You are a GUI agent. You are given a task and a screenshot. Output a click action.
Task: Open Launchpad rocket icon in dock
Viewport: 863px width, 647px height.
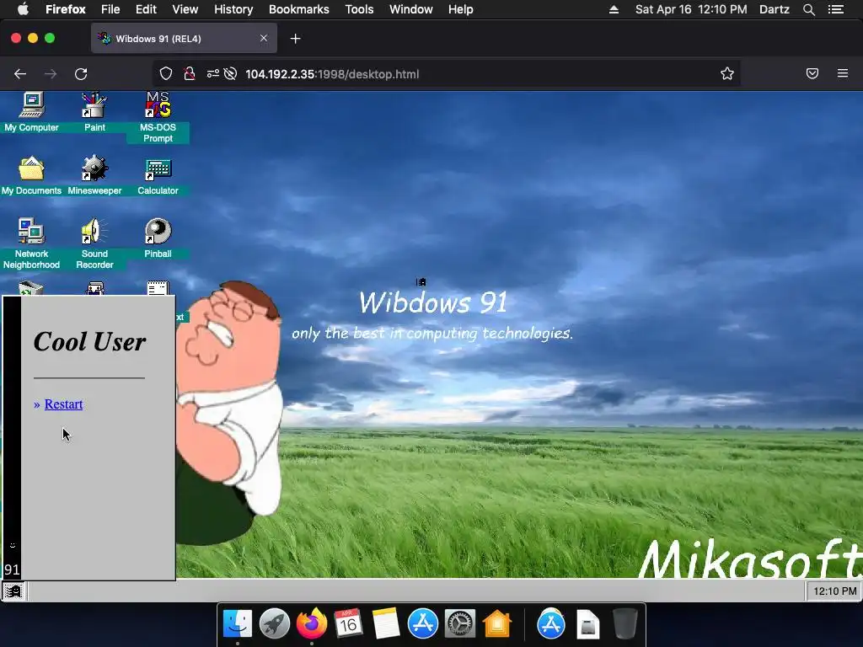click(274, 623)
